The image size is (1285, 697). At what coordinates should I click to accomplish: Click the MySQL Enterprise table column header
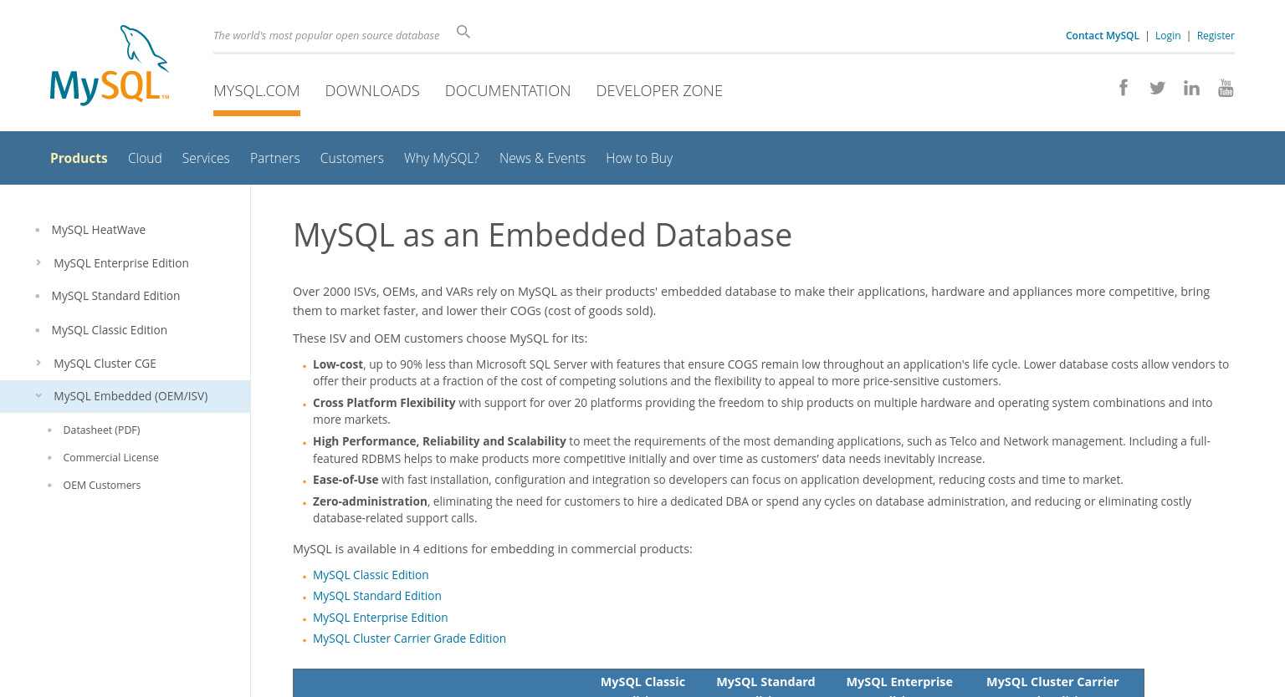899,683
